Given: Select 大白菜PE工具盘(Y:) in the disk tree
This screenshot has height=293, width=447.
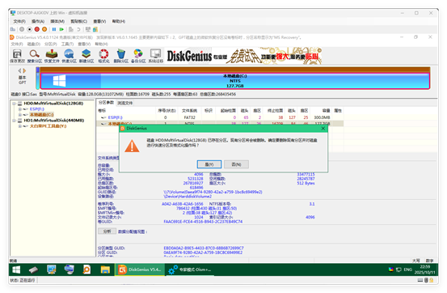Looking at the screenshot, I should click(x=48, y=126).
